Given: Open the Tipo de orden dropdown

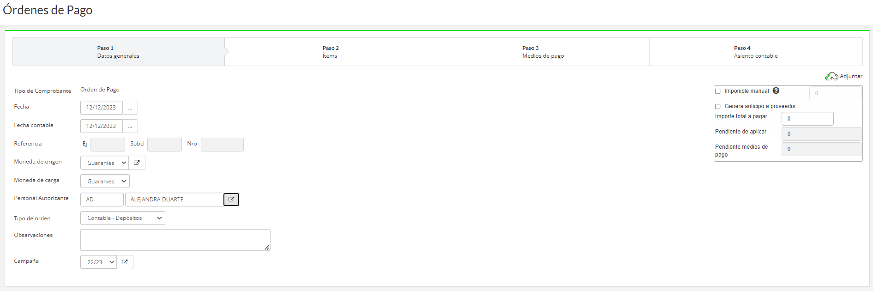Looking at the screenshot, I should click(x=123, y=218).
